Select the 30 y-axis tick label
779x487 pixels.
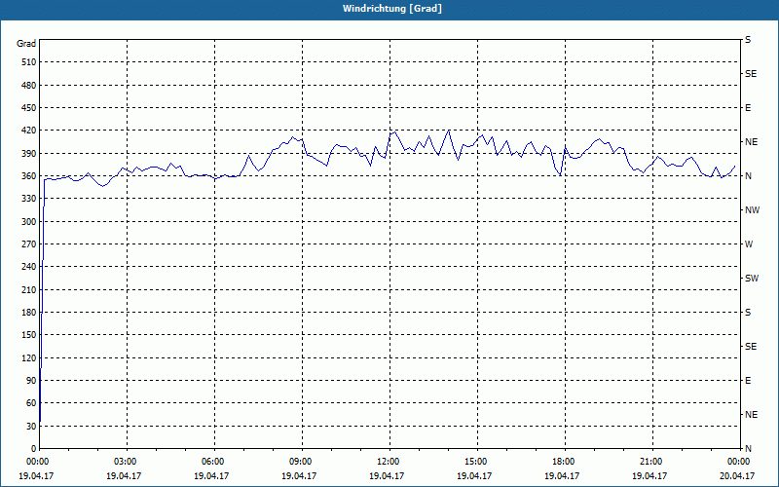coord(31,427)
